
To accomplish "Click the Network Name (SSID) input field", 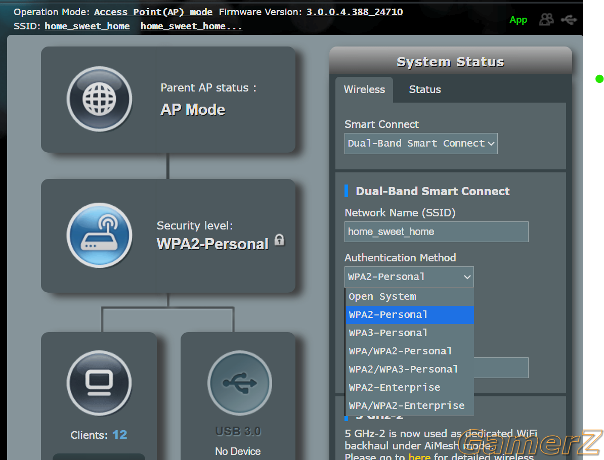I will [x=436, y=232].
